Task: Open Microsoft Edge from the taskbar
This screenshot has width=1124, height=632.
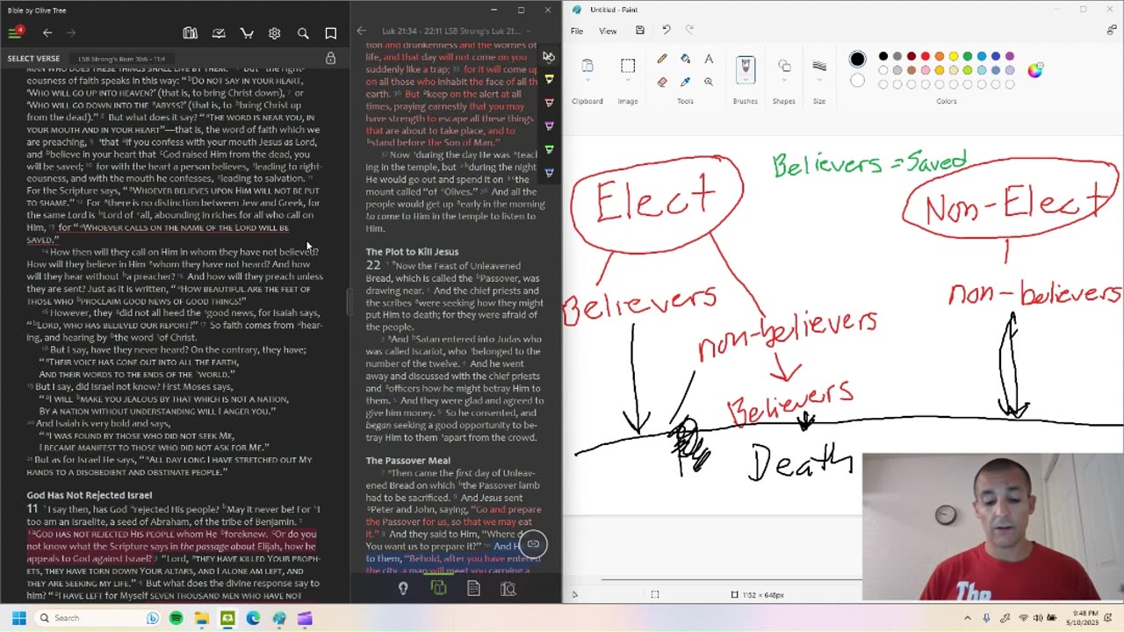Action: coord(253,618)
